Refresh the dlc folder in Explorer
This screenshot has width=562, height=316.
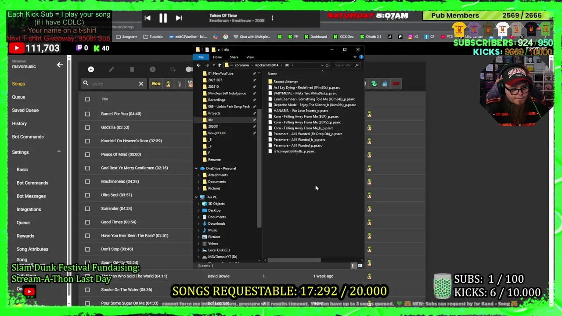(x=327, y=65)
